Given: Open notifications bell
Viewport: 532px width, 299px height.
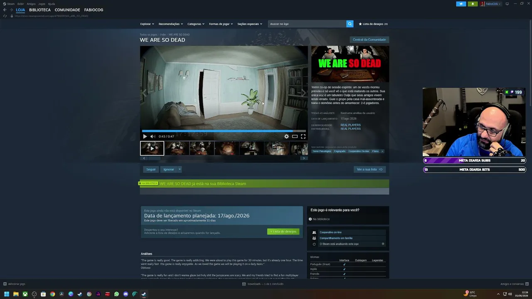Looking at the screenshot, I should pyautogui.click(x=473, y=4).
